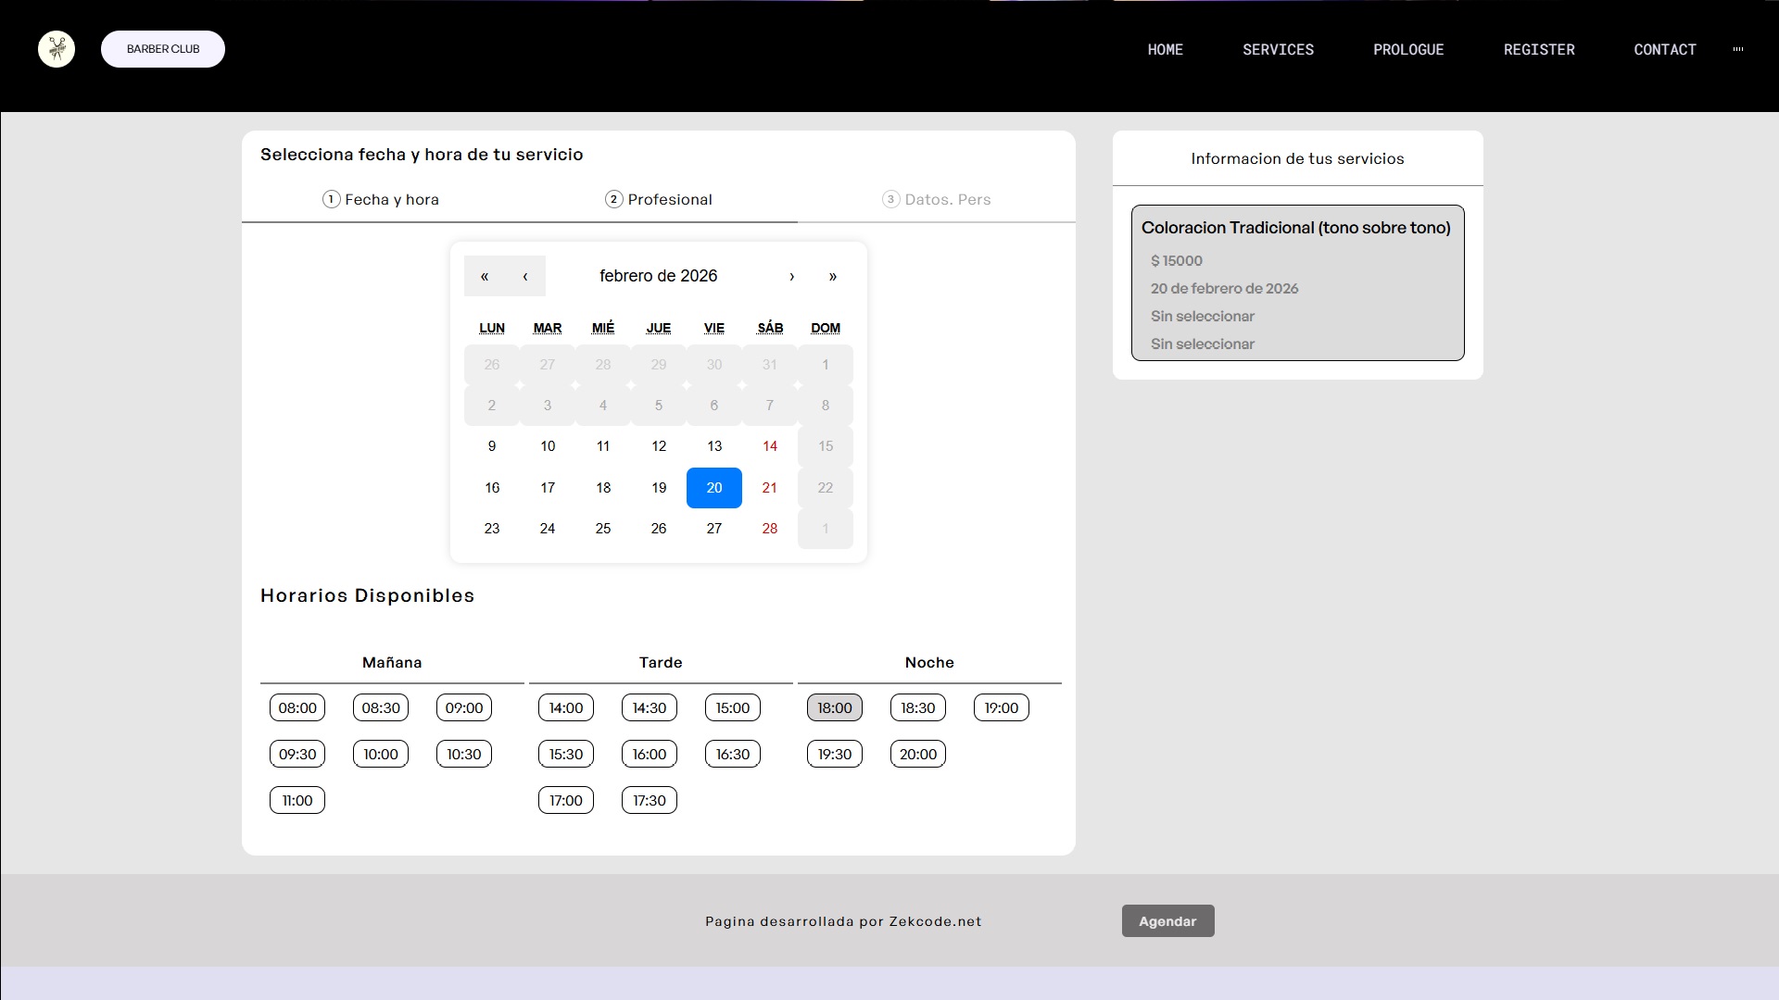The height and width of the screenshot is (1000, 1779).
Task: Choose the 16:30 afternoon time slot
Action: (x=733, y=754)
